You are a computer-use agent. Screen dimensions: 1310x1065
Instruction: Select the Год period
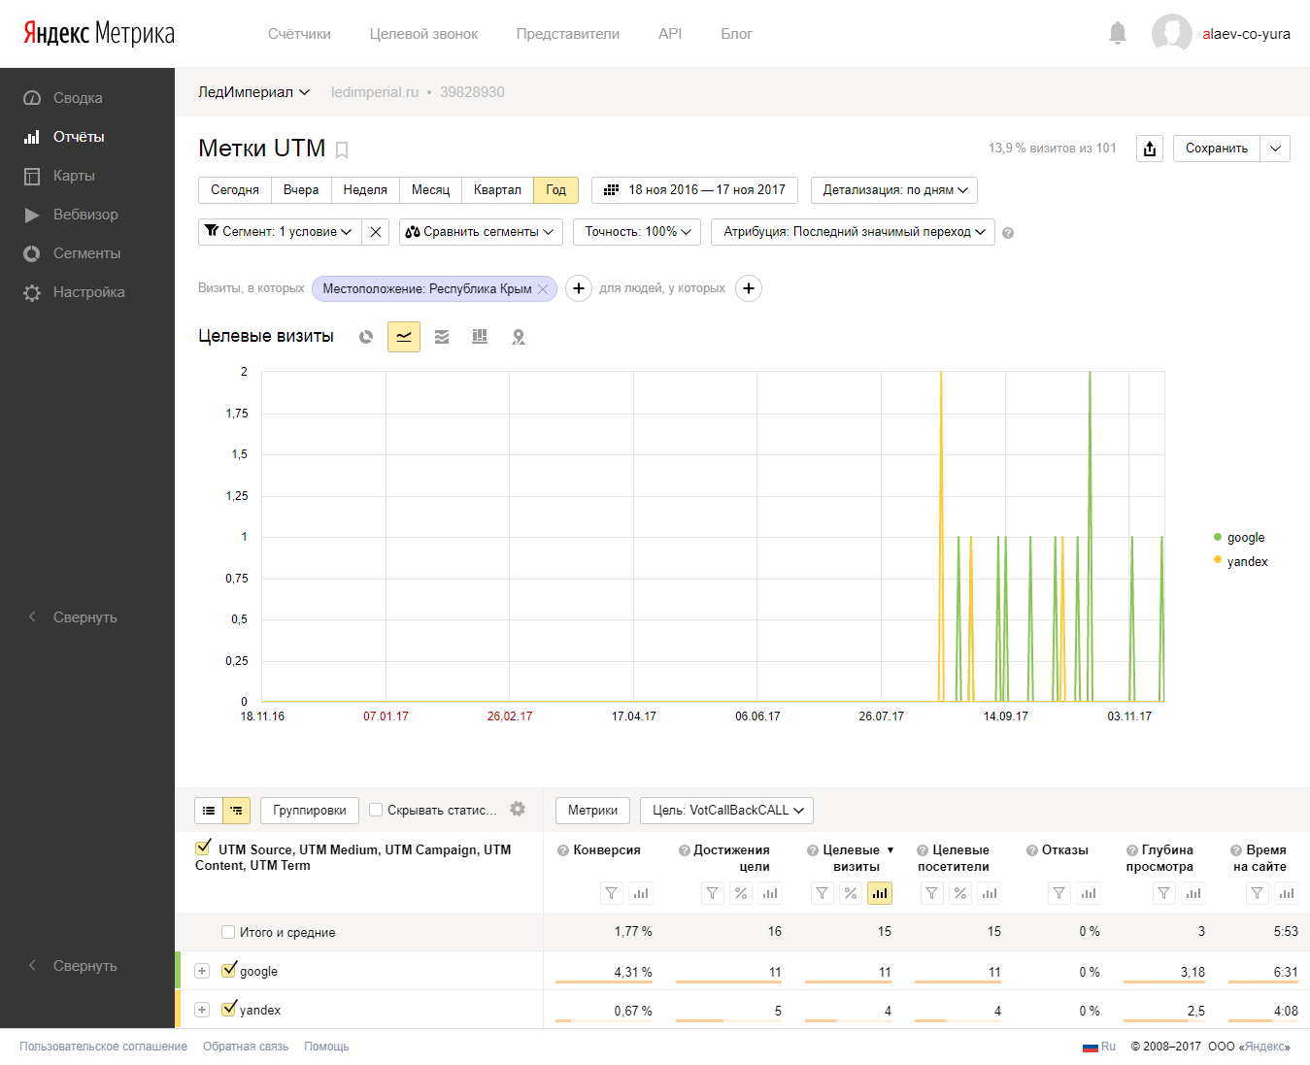(x=555, y=190)
